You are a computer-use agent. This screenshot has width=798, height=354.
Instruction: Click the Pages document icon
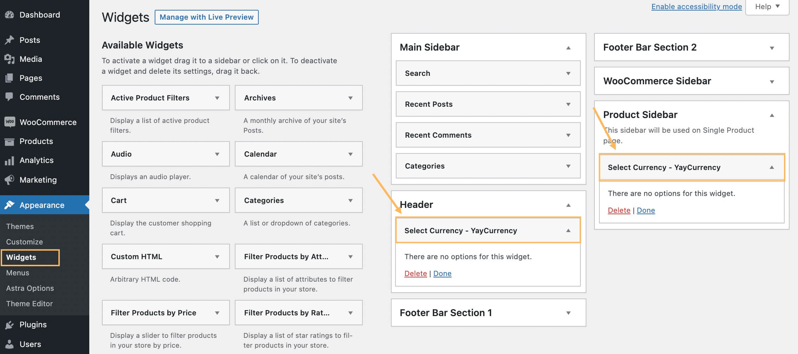pyautogui.click(x=9, y=78)
